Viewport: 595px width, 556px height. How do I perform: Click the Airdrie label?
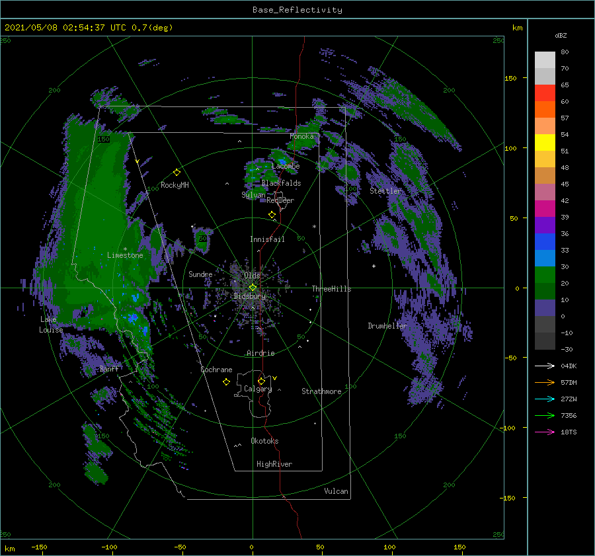coord(260,353)
